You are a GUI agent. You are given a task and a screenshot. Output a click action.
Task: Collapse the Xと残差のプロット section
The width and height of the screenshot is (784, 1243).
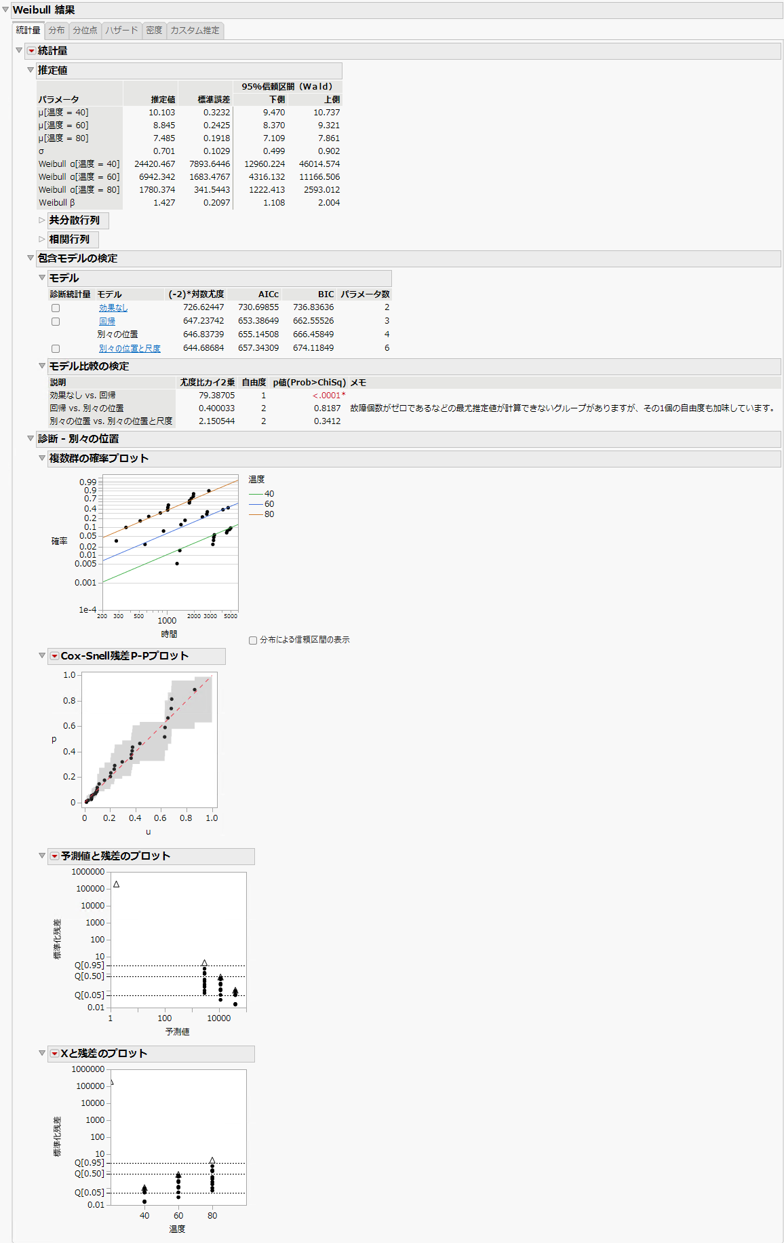point(42,1053)
